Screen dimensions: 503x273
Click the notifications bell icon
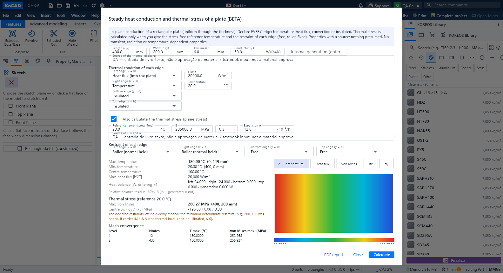pos(361,5)
